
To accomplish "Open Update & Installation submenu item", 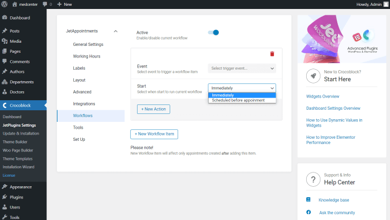I will 21,133.
